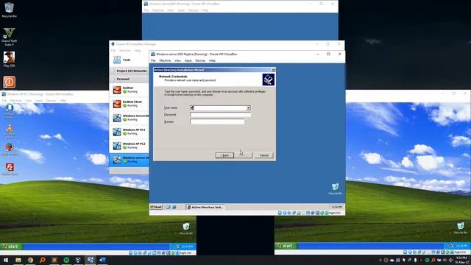The height and width of the screenshot is (265, 471).
Task: Open Input menu of the Replica VM window
Action: 188,60
